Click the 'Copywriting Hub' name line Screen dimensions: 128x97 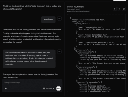point(90,27)
